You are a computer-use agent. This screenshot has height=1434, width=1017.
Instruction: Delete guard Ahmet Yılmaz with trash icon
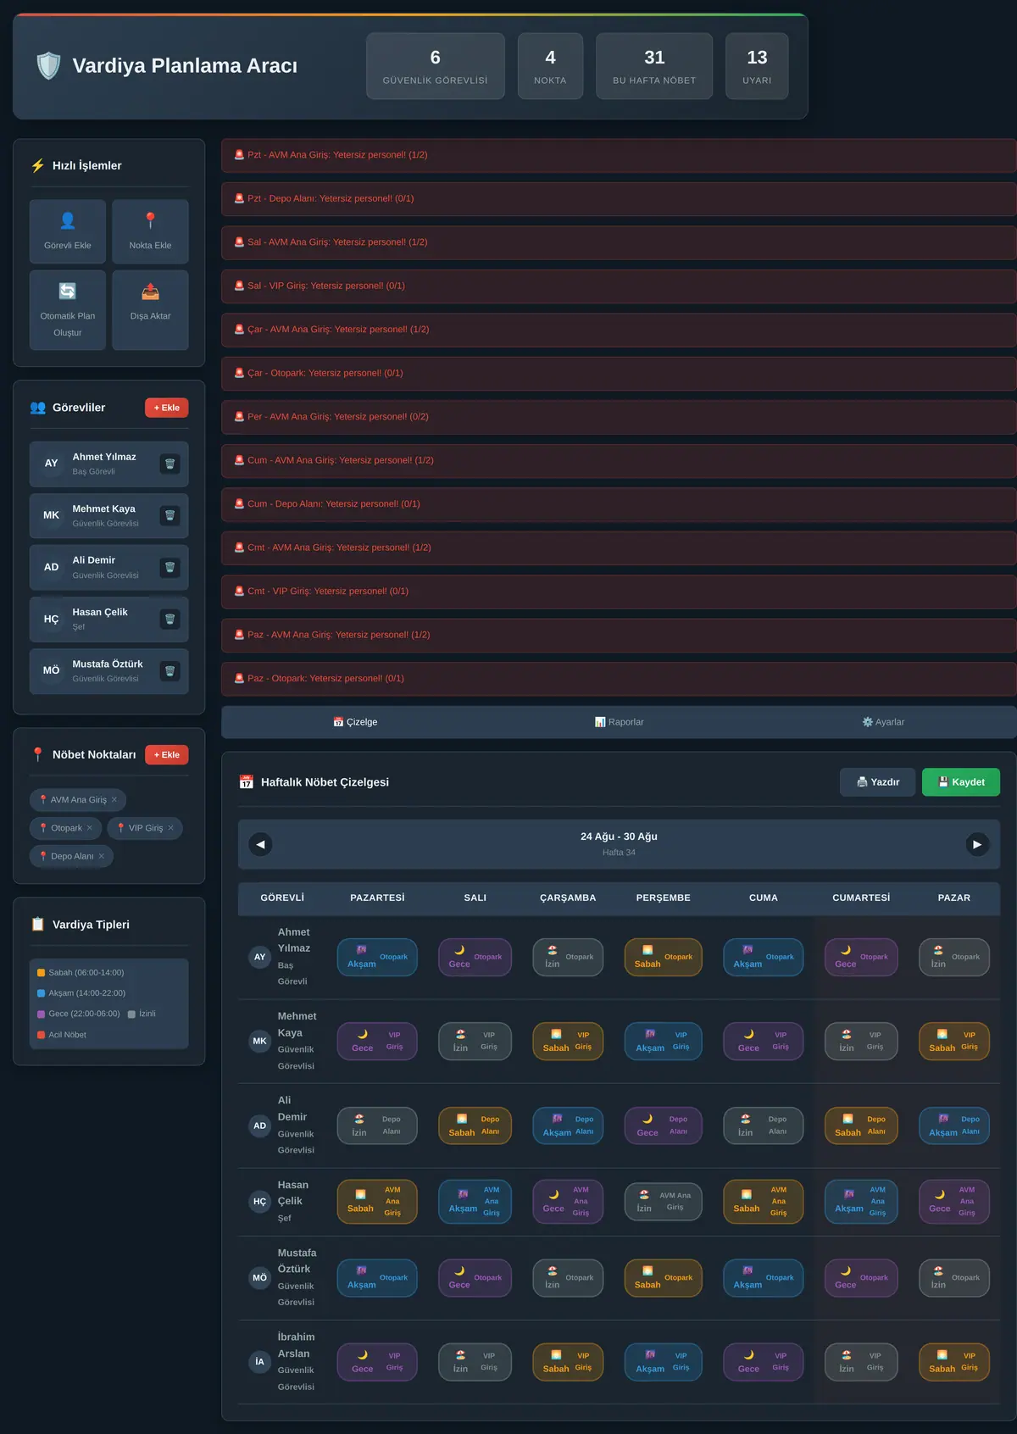[169, 464]
